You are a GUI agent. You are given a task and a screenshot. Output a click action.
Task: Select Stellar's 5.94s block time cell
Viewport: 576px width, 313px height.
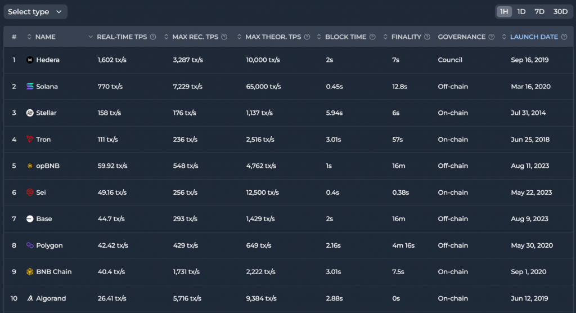[x=334, y=113]
